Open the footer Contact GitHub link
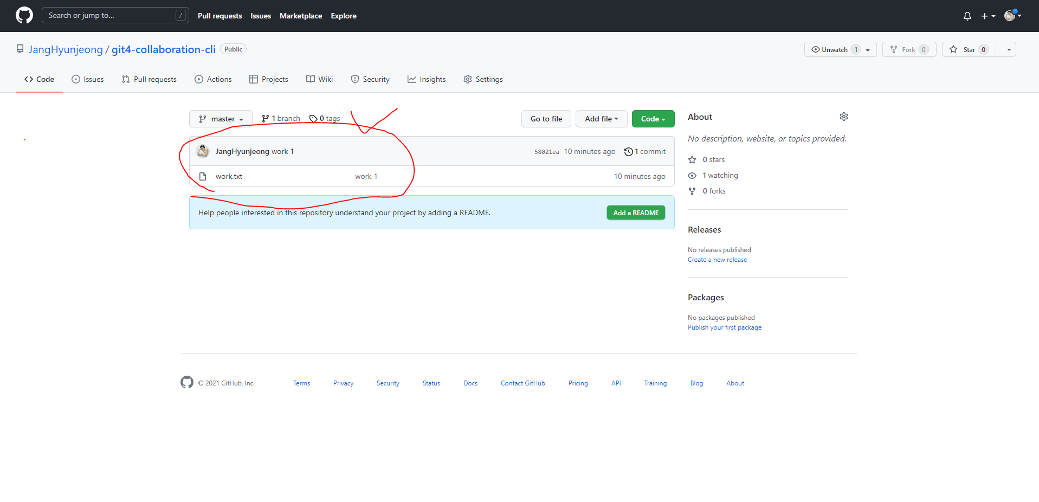Screen dimensions: 1039x502 (x=523, y=383)
